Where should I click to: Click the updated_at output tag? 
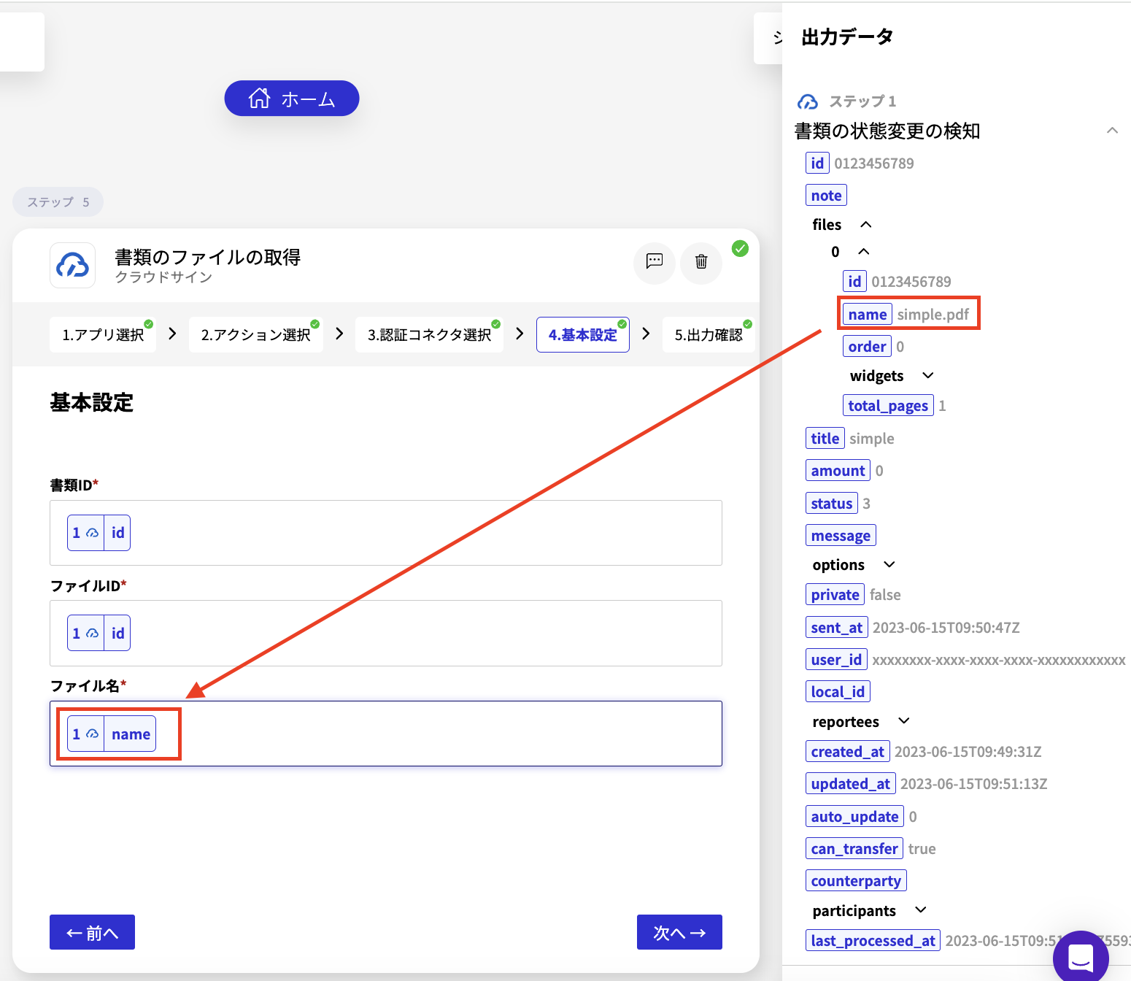point(851,784)
